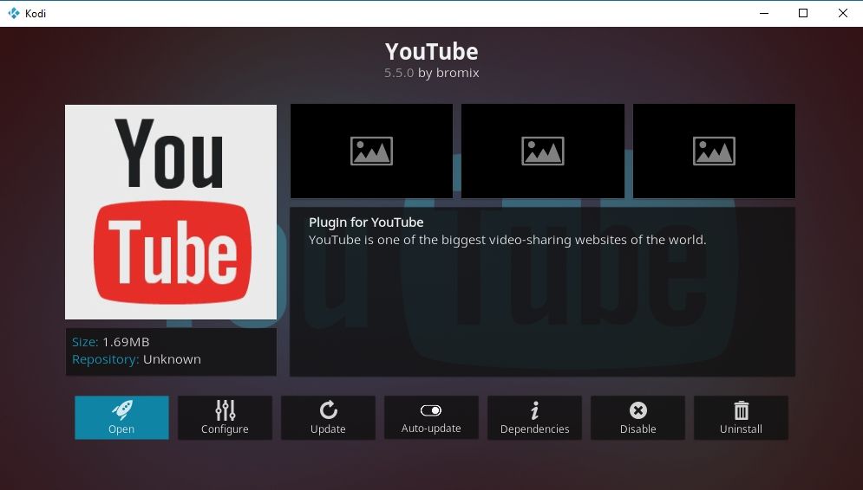Image resolution: width=863 pixels, height=490 pixels.
Task: Click the Dependencies button label
Action: (x=534, y=429)
